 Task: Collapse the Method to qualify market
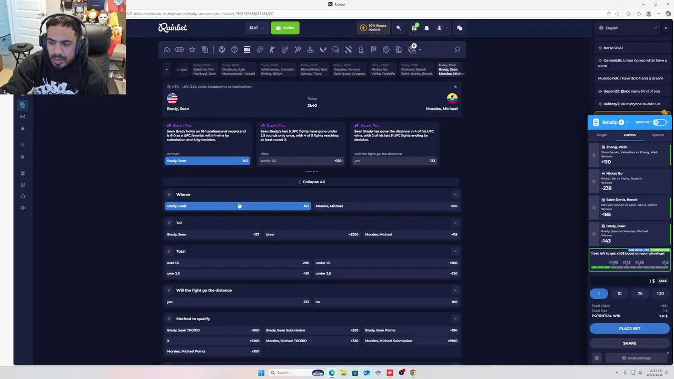pos(455,319)
